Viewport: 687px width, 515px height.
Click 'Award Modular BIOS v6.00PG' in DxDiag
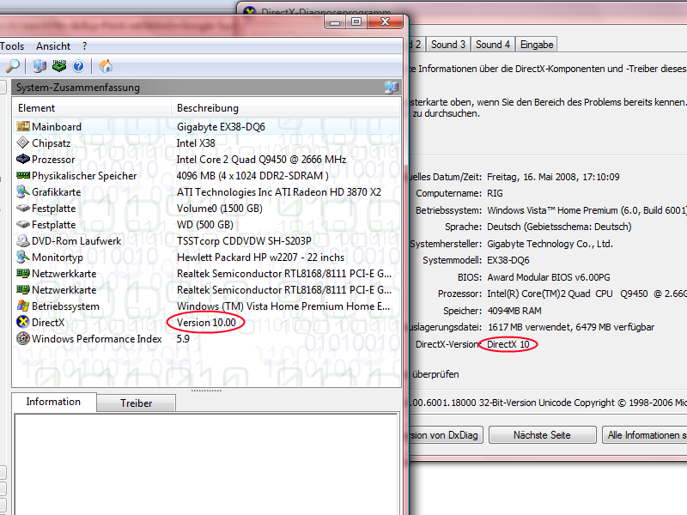[549, 277]
